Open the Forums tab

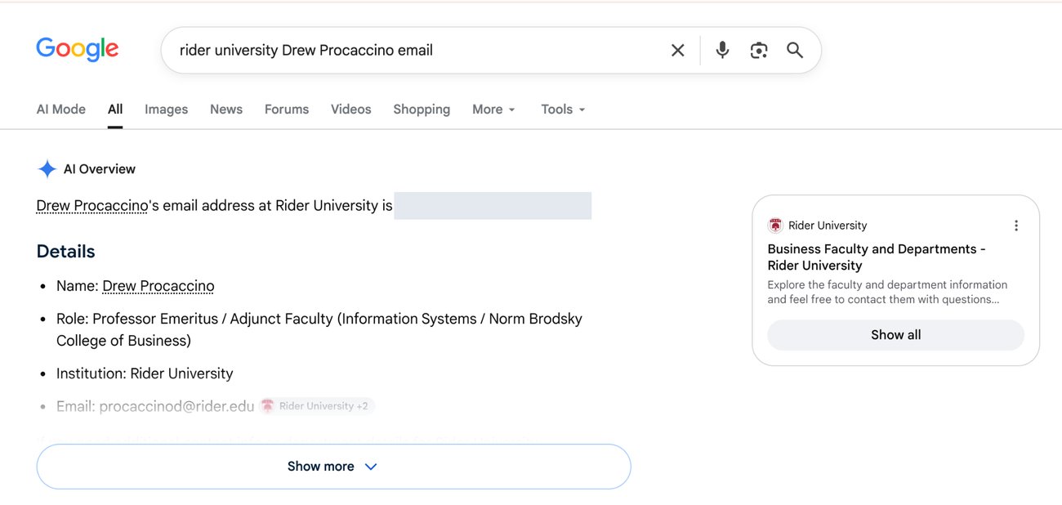coord(287,109)
